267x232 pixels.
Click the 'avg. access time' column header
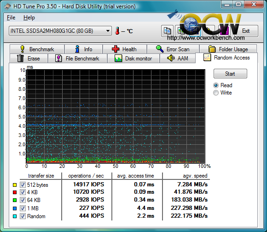pyautogui.click(x=135, y=176)
